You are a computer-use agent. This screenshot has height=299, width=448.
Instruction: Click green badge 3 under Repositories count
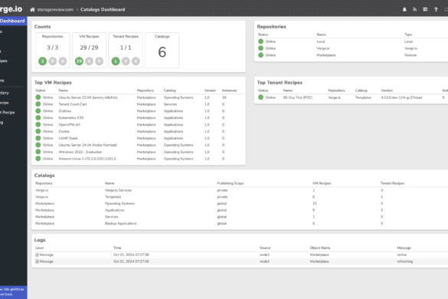[43, 61]
